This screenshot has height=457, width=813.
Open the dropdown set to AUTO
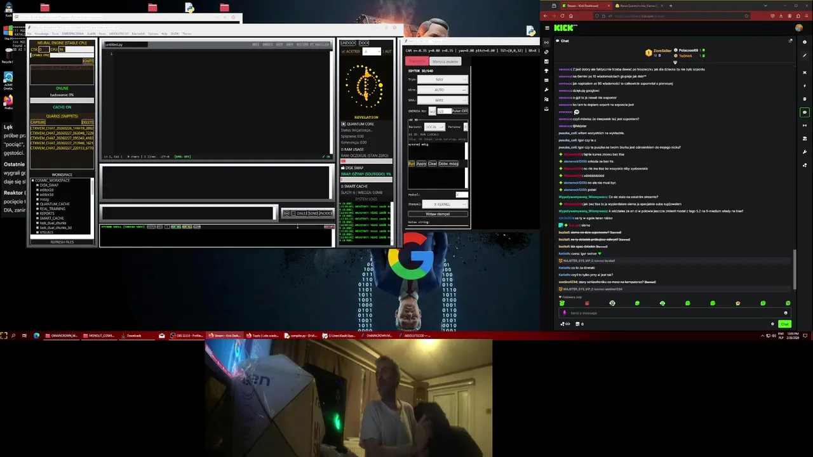(443, 90)
